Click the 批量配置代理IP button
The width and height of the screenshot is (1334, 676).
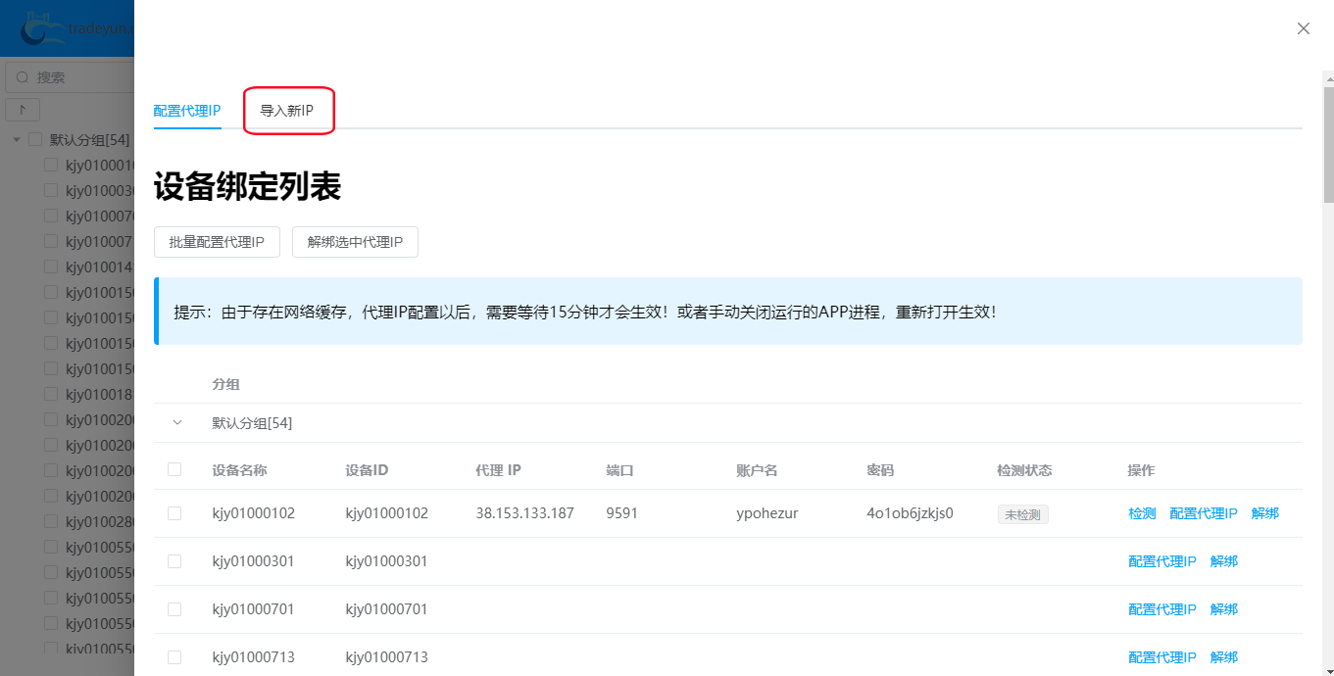217,242
